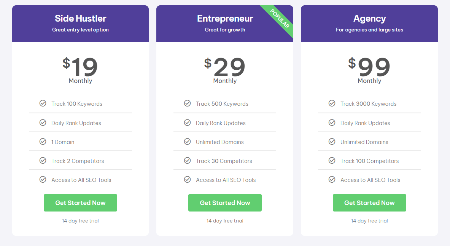The image size is (450, 246).
Task: Click the $99 Monthly price
Action: coord(369,70)
